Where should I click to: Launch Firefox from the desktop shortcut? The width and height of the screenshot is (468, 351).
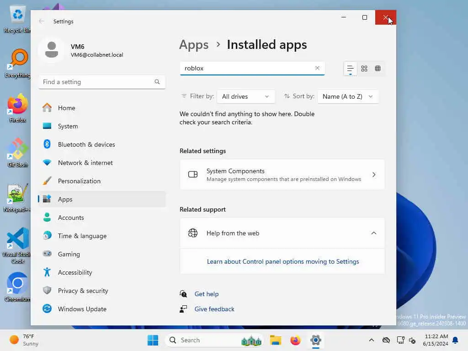17,108
